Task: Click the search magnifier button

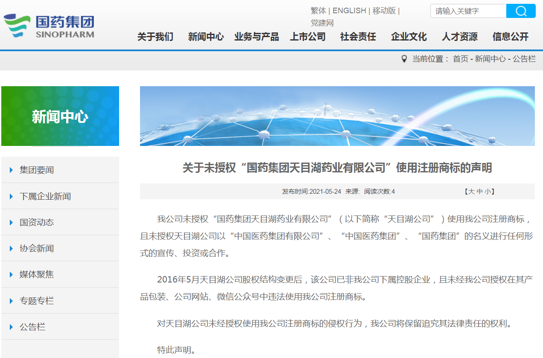Action: (x=521, y=11)
